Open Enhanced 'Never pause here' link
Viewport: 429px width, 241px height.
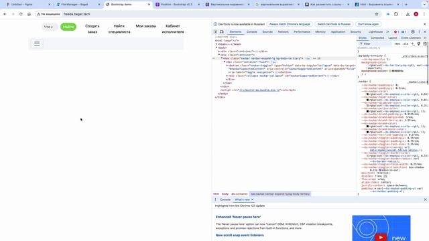coord(238,217)
